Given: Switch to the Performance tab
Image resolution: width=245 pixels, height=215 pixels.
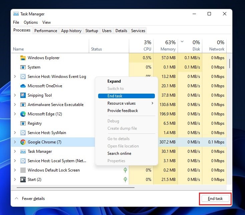Looking at the screenshot, I should [46, 30].
